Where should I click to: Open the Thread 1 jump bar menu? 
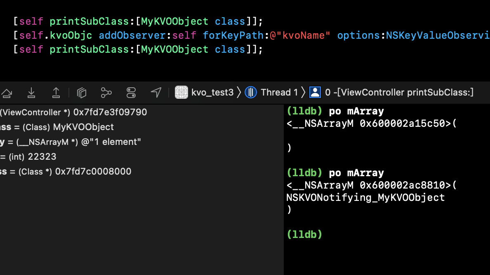[279, 92]
